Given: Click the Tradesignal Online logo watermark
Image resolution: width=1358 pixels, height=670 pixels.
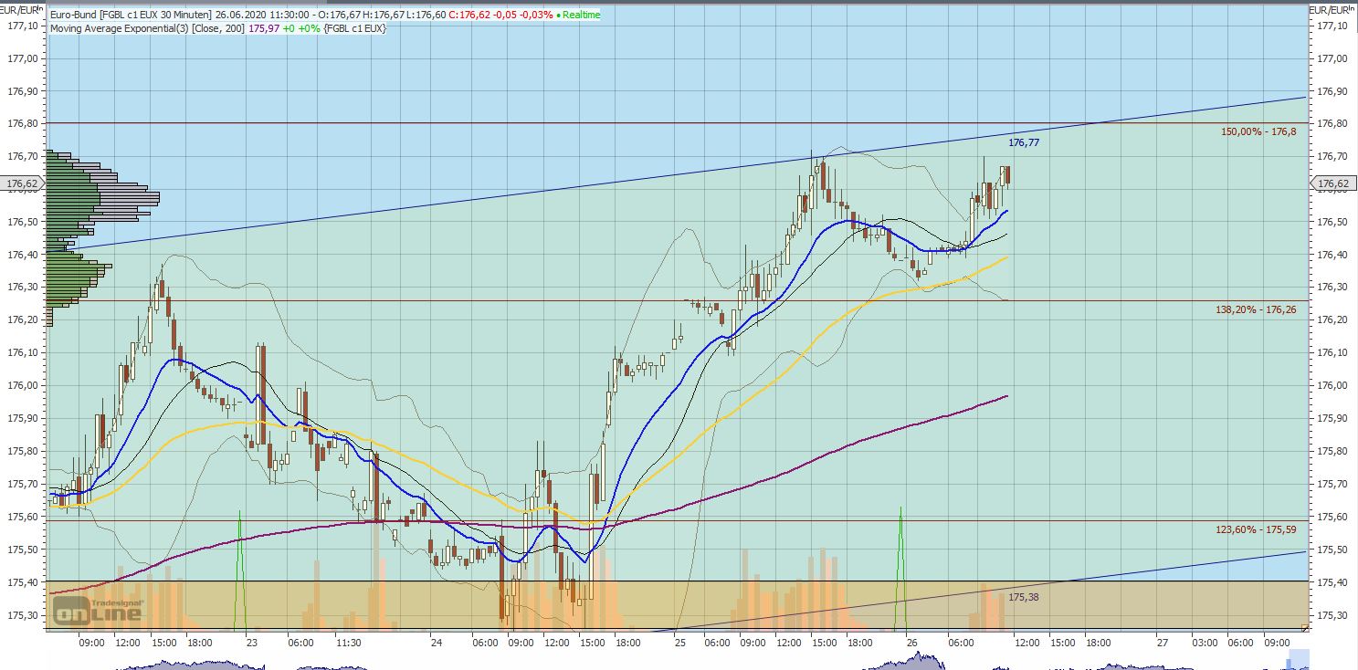Looking at the screenshot, I should click(97, 609).
